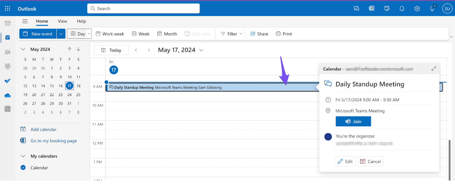The height and width of the screenshot is (187, 455).
Task: Expand ribbon chevron at far right
Action: click(451, 37)
